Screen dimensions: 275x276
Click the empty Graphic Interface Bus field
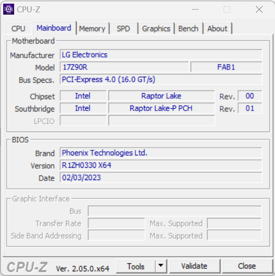tap(175, 211)
